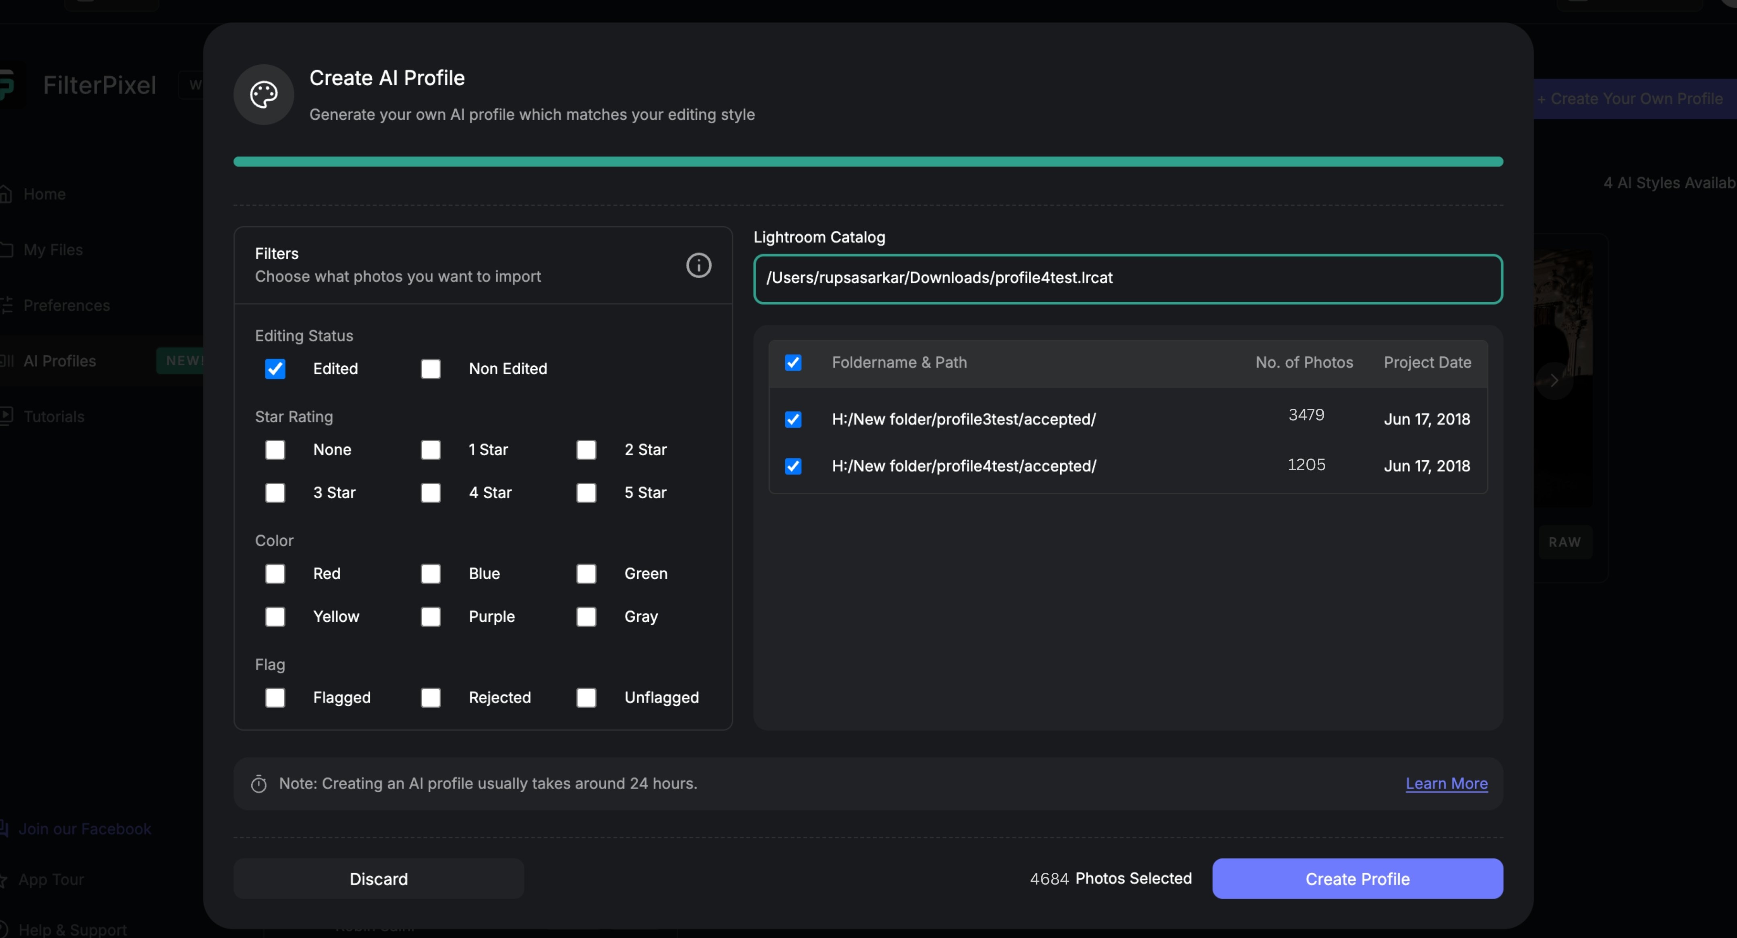Screen dimensions: 1737x938
Task: Uncheck the profile4test/accepted folder
Action: point(793,466)
